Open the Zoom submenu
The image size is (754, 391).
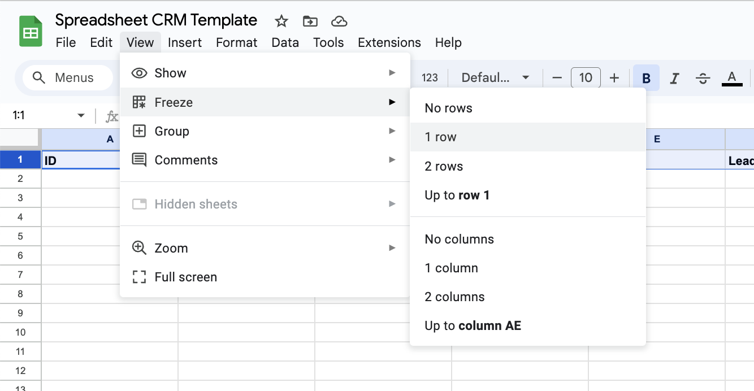tap(265, 248)
